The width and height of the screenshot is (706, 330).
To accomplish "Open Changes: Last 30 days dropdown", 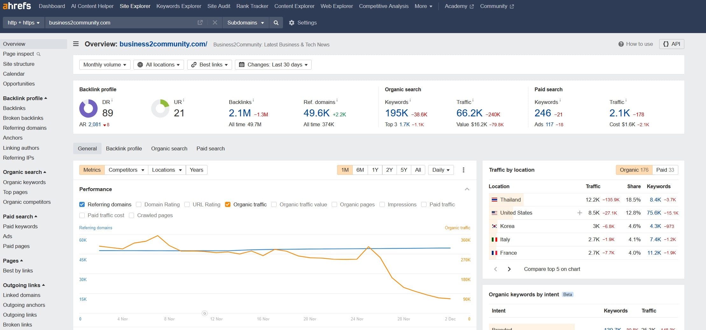I will pyautogui.click(x=273, y=65).
